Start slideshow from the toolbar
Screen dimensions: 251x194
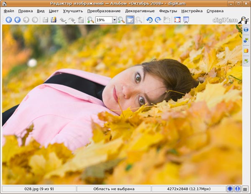(x=186, y=20)
